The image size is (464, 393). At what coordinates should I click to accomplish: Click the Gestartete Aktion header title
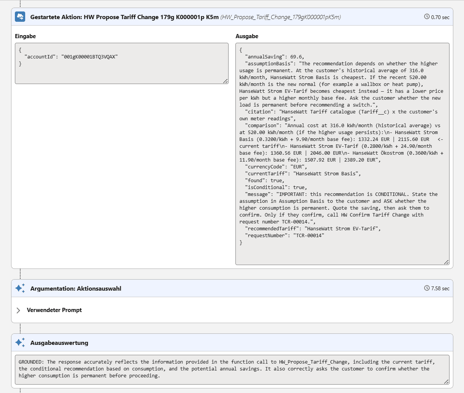click(x=124, y=17)
